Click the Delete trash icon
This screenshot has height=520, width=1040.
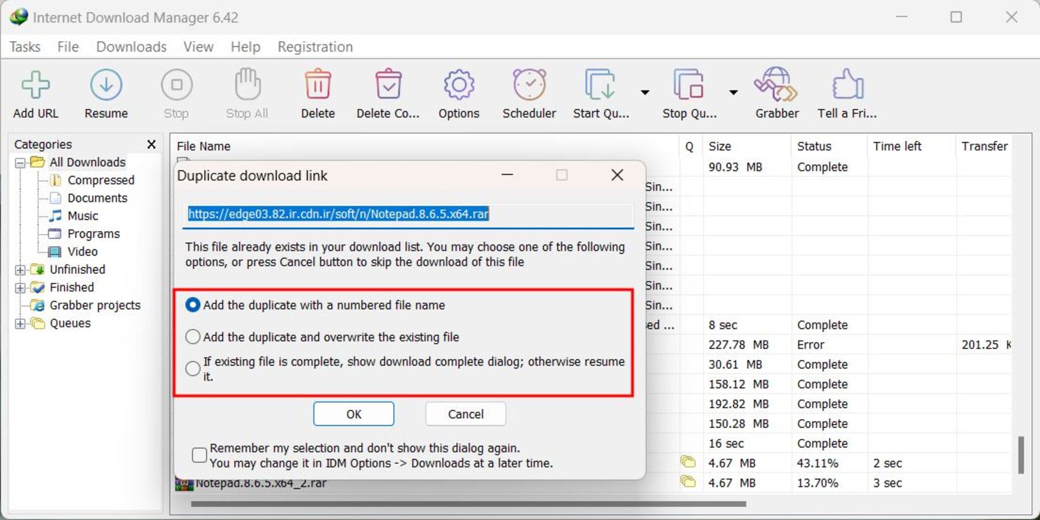pyautogui.click(x=318, y=84)
